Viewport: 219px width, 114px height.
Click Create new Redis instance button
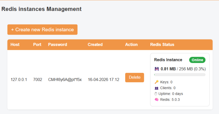click(43, 30)
